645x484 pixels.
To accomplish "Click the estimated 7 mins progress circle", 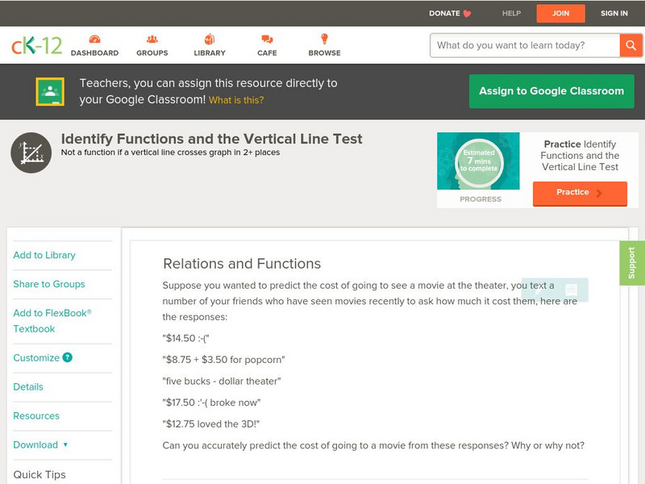I will 480,161.
